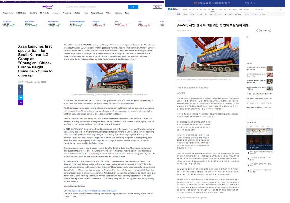Click the print icon under the Yonhap headline
Screen dimensions: 290x203
(269, 31)
